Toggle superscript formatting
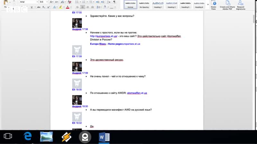Viewport: 257px width, 144px height. (x=49, y=7)
